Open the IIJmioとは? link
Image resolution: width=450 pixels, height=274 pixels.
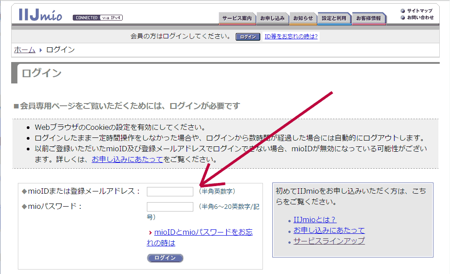(314, 220)
